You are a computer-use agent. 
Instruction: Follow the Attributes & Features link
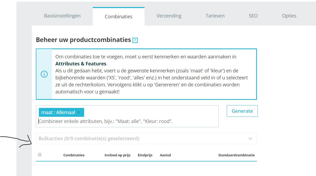tap(81, 64)
